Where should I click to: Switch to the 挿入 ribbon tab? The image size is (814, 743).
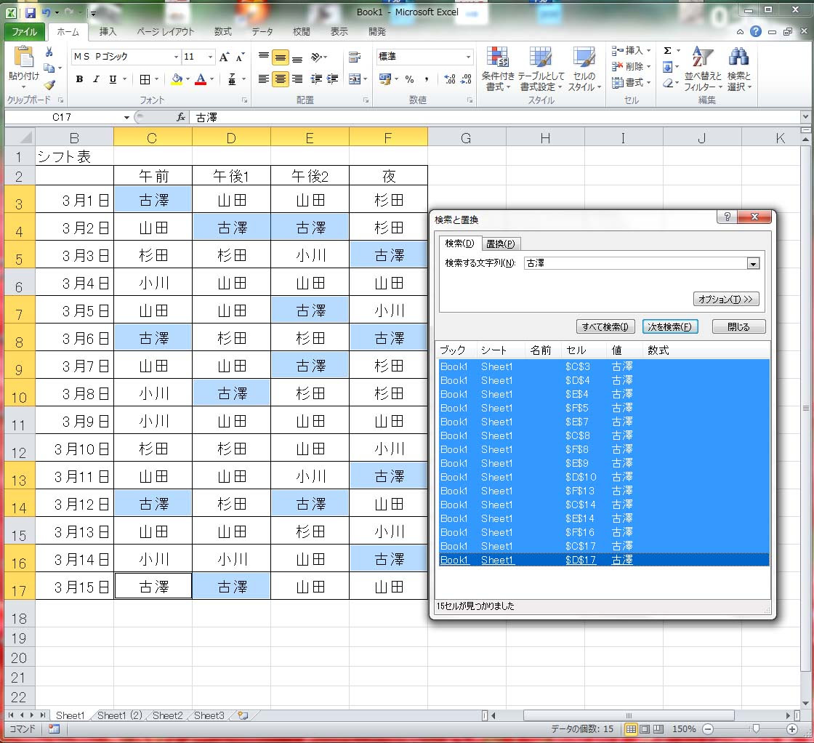108,32
